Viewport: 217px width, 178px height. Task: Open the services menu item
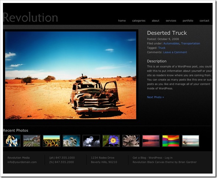(171, 21)
